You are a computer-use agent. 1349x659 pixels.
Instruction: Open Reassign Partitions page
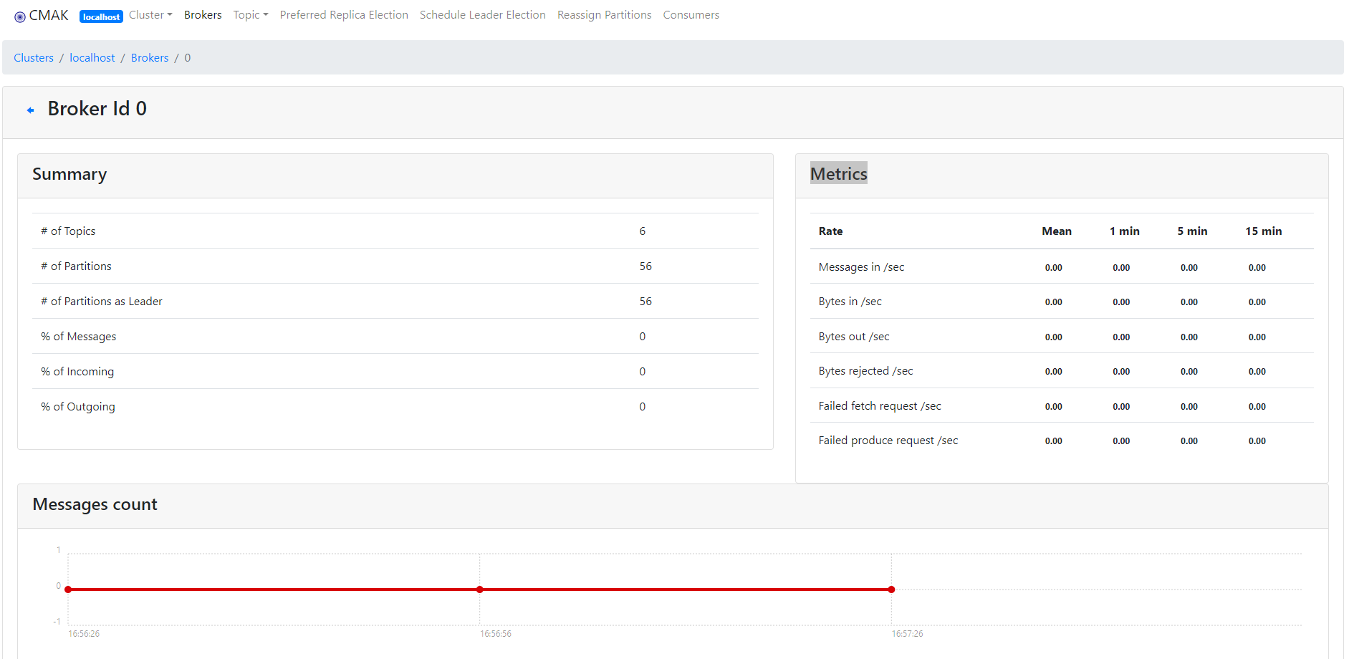click(605, 15)
